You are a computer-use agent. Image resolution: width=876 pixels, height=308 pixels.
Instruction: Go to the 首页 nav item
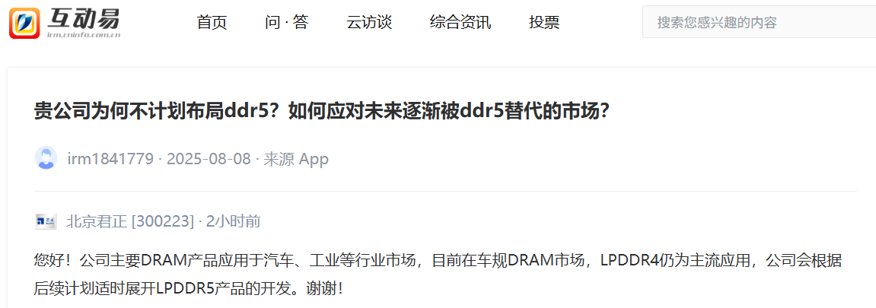click(x=212, y=22)
